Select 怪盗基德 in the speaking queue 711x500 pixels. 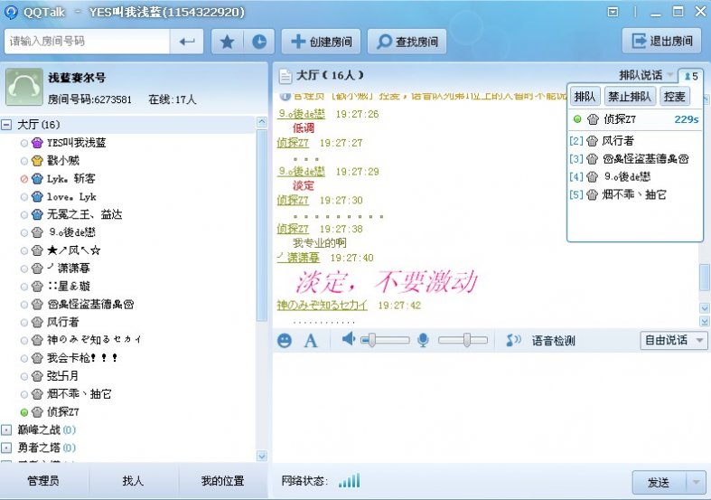point(635,159)
